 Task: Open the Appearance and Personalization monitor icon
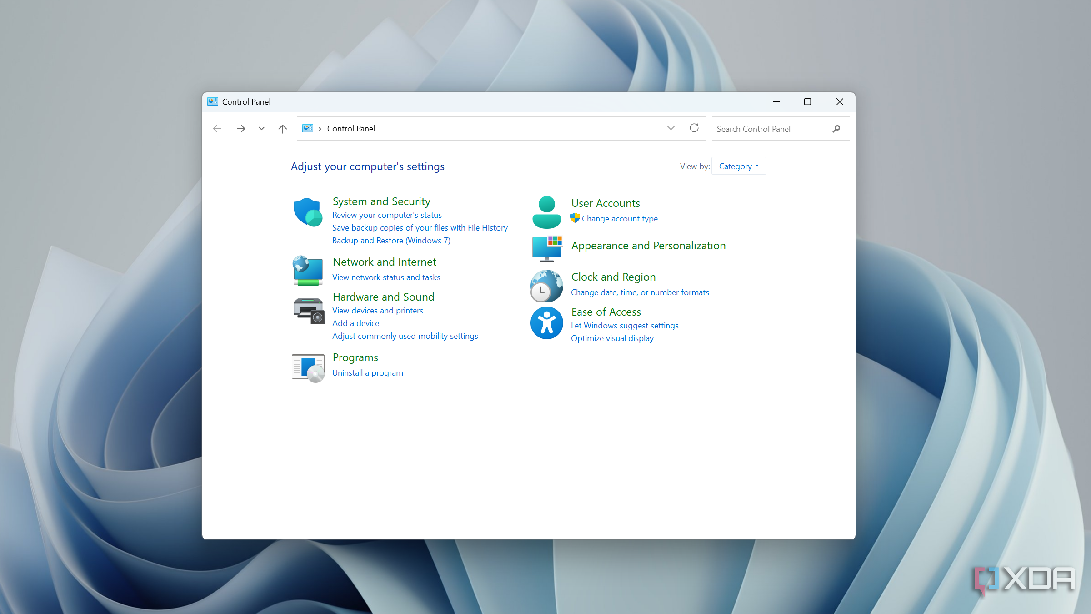(547, 248)
